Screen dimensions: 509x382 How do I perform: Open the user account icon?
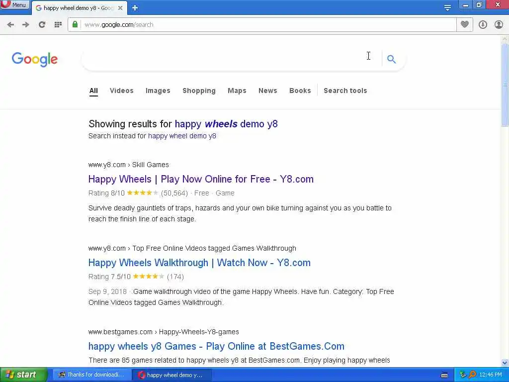click(x=499, y=25)
